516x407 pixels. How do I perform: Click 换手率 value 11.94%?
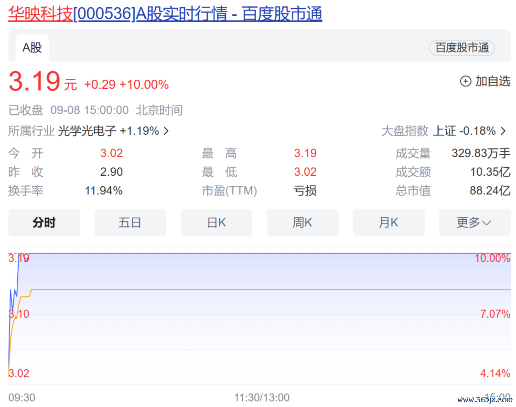(x=104, y=191)
